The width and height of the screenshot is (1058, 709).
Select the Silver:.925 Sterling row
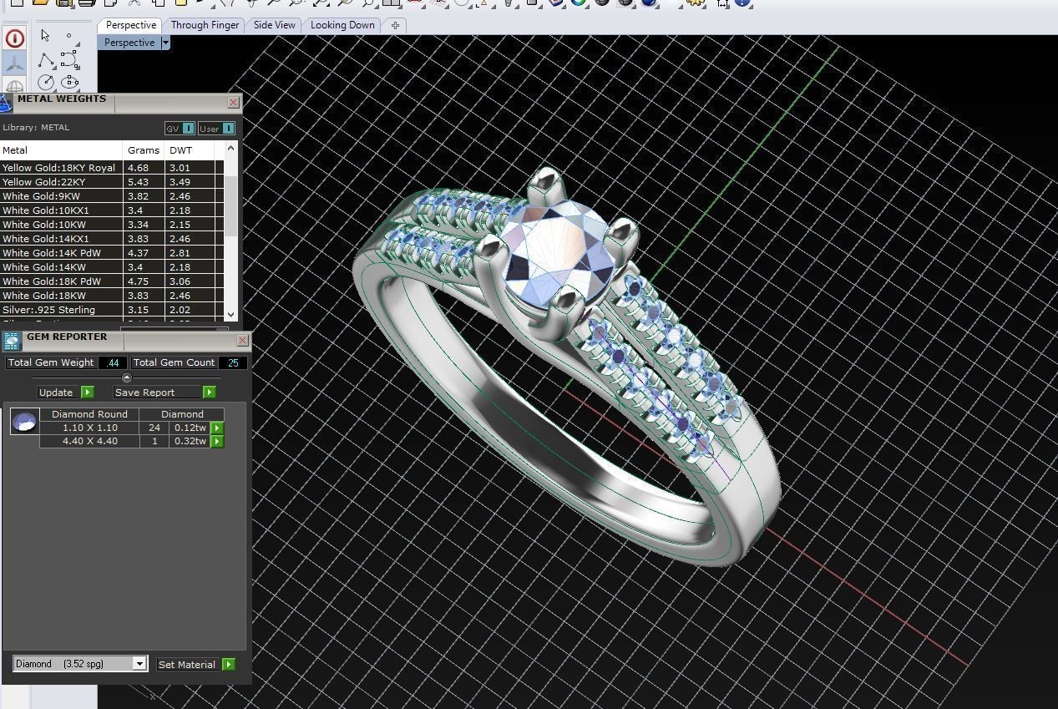pyautogui.click(x=112, y=310)
